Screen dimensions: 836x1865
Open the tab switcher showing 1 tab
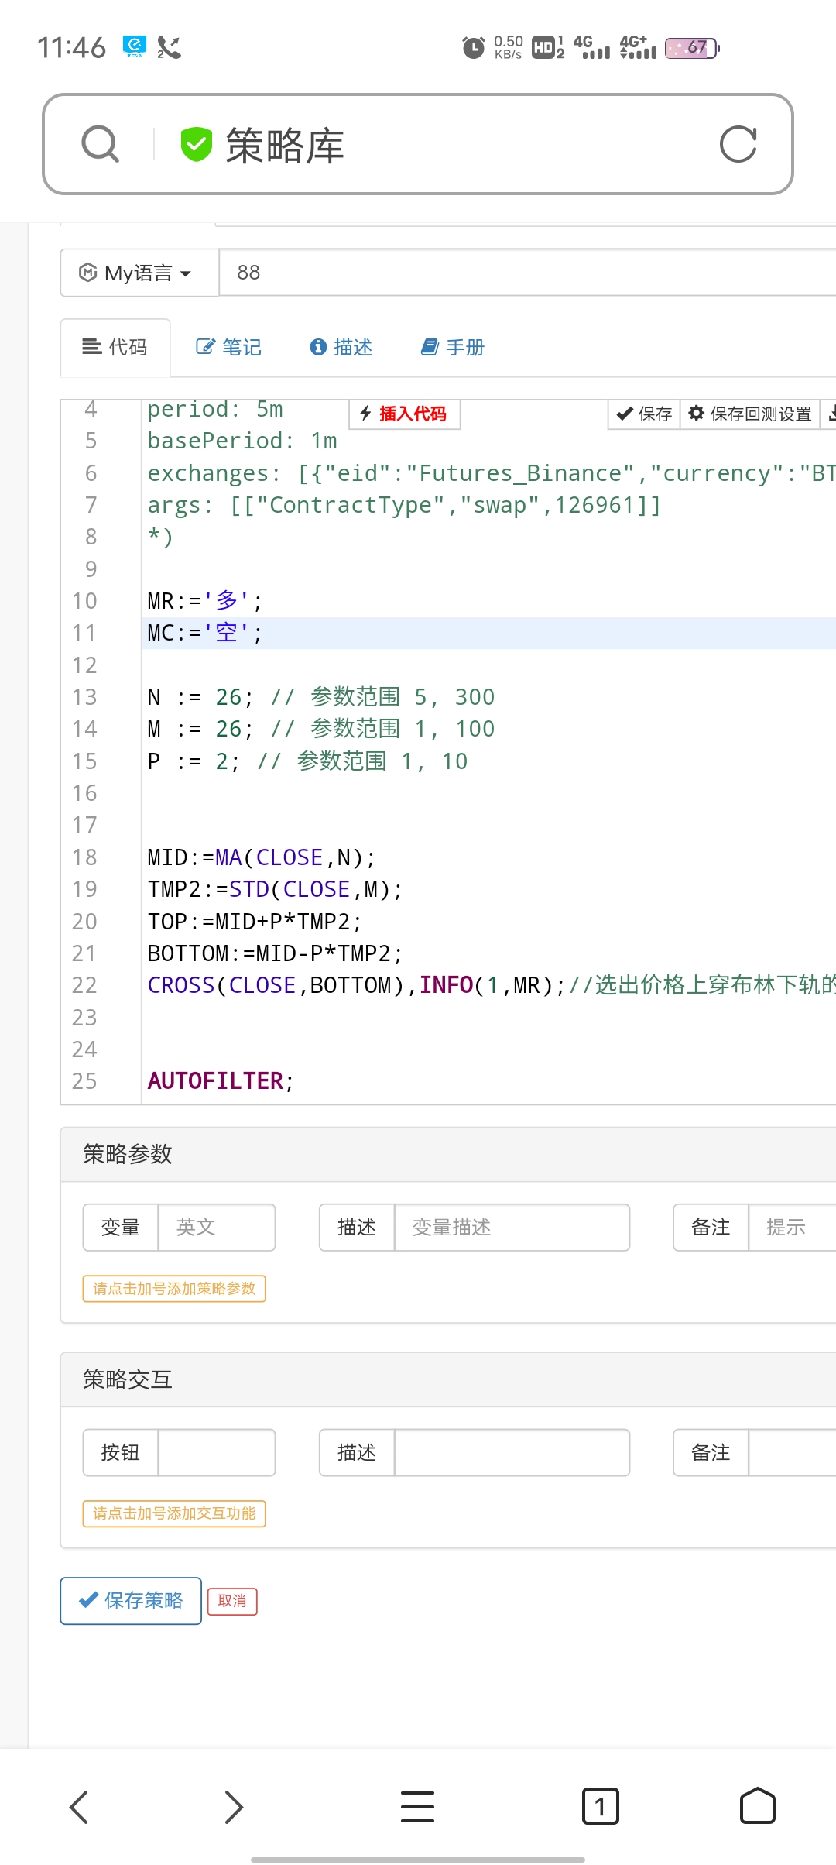coord(600,1807)
